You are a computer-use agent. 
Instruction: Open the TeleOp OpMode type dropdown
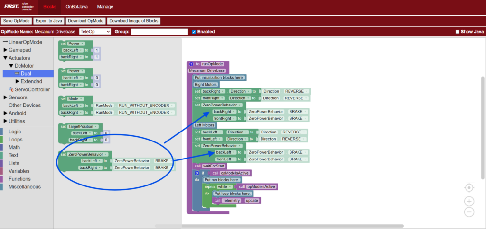tap(95, 32)
